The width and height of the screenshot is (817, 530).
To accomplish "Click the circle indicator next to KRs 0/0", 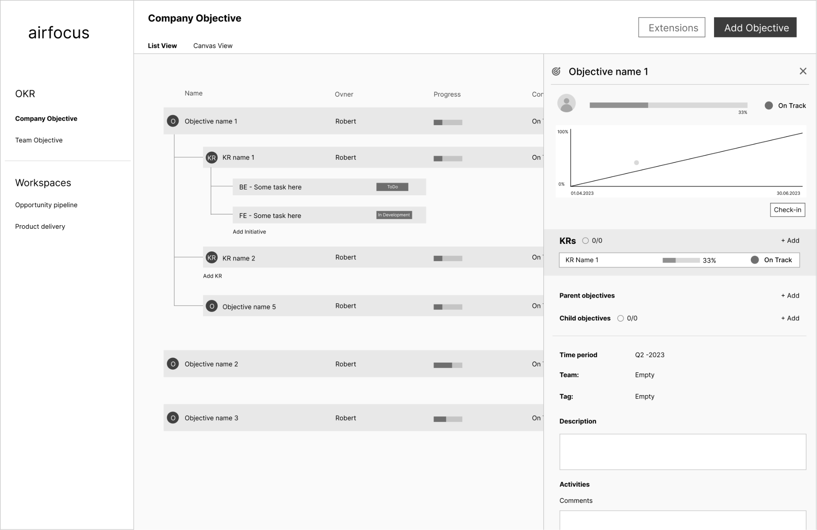I will pos(585,241).
